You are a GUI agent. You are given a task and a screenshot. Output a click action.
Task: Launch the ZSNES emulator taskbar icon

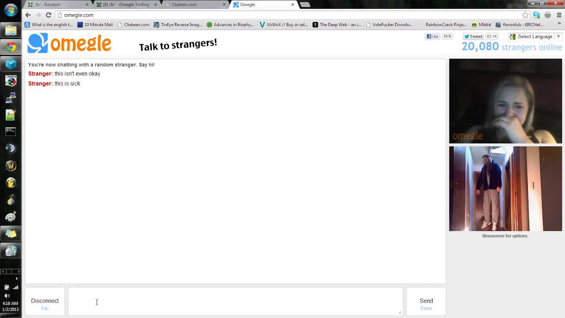click(x=11, y=81)
